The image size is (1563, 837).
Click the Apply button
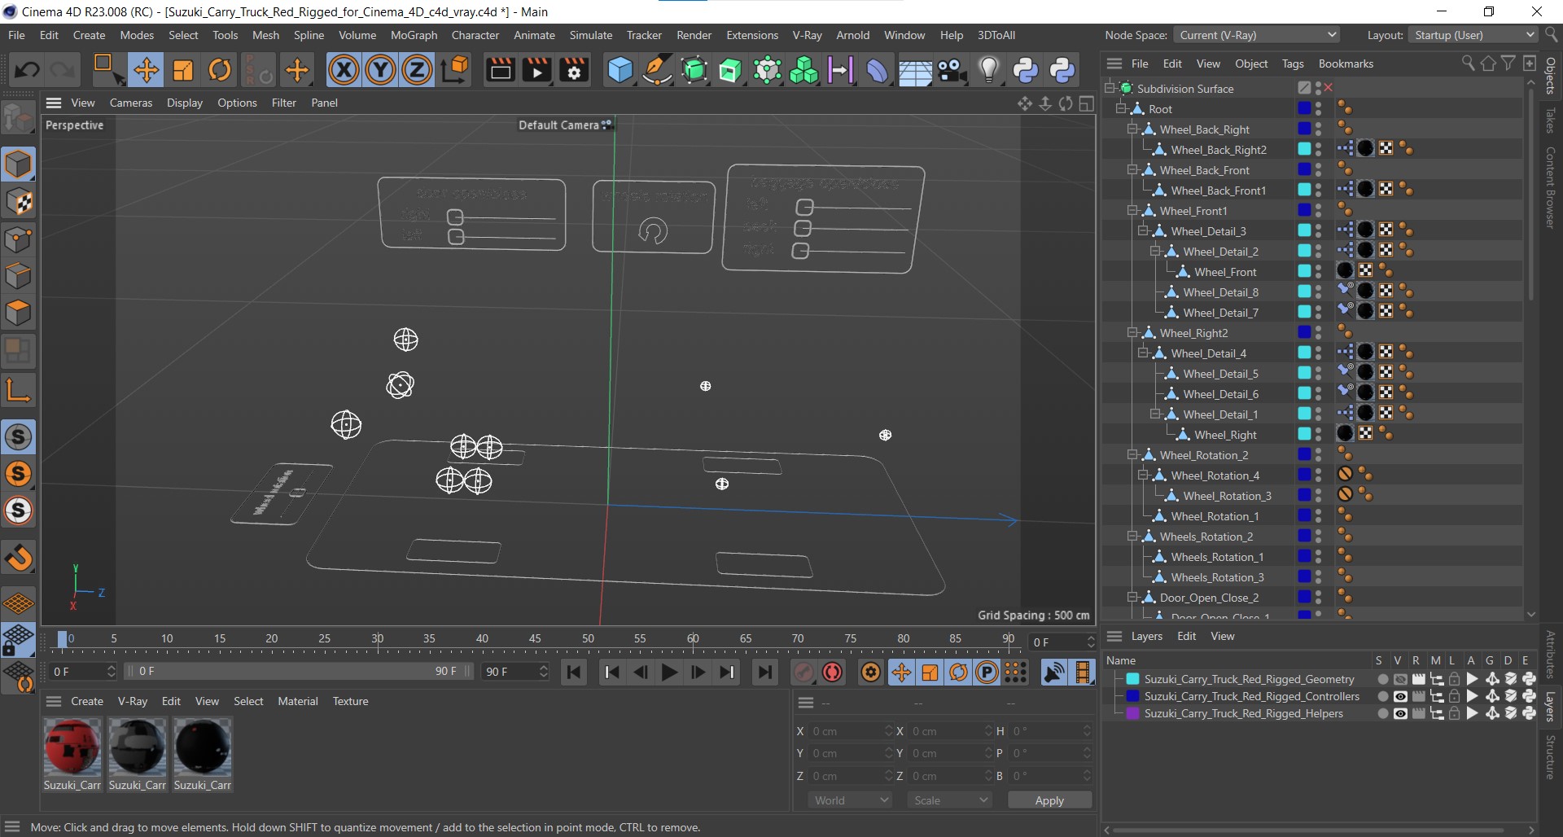pos(1049,801)
